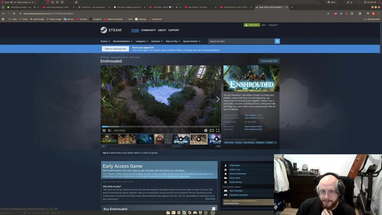382x215 pixels.
Task: Switch to the KAU DRIVE - YouTube tab
Action: point(201,7)
